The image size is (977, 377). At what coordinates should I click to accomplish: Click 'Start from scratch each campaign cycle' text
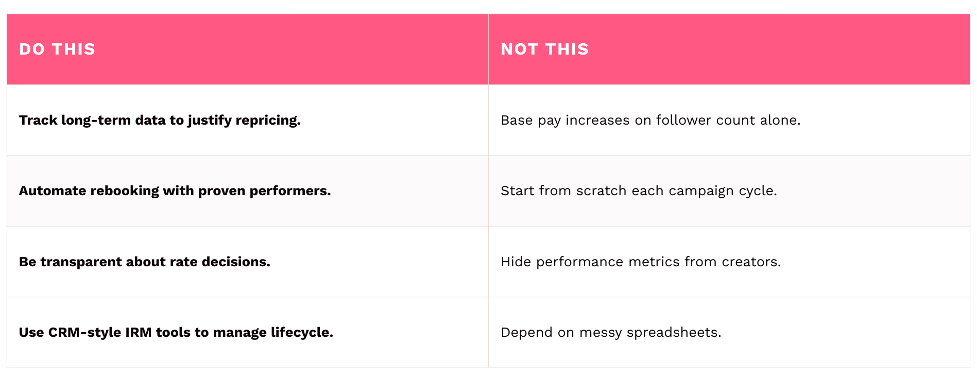click(638, 191)
